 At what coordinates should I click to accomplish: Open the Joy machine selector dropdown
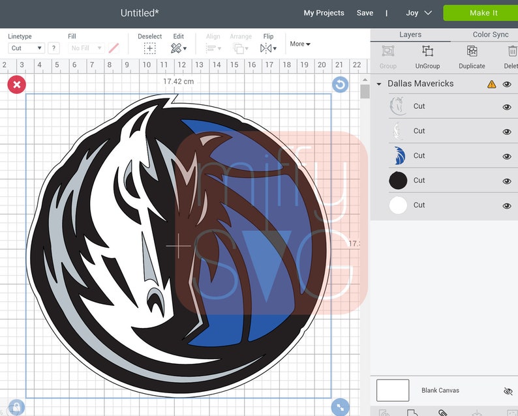tap(419, 13)
